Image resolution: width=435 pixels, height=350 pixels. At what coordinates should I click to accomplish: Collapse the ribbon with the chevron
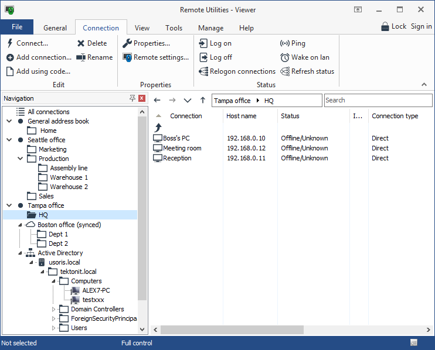click(x=424, y=84)
